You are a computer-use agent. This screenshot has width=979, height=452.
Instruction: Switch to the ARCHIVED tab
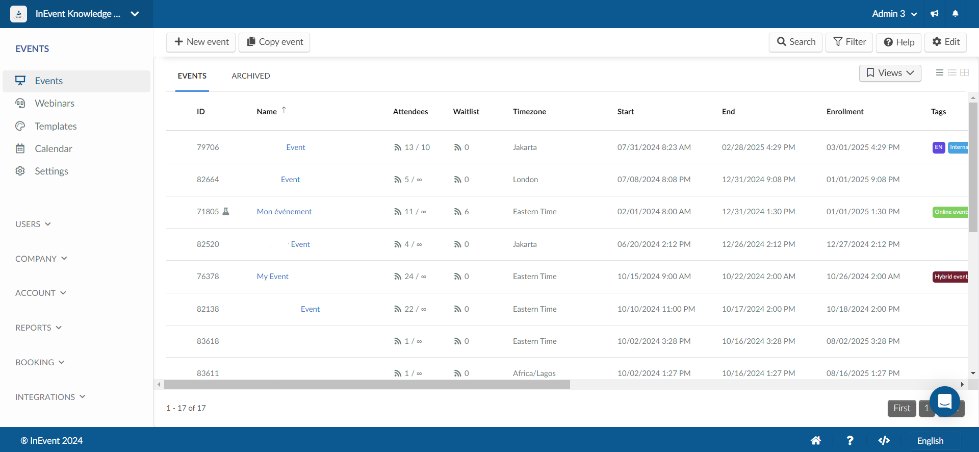251,76
